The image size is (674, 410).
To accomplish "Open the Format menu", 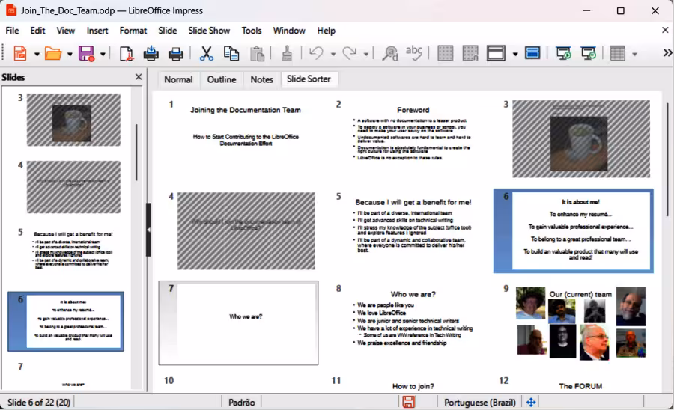I will (133, 31).
